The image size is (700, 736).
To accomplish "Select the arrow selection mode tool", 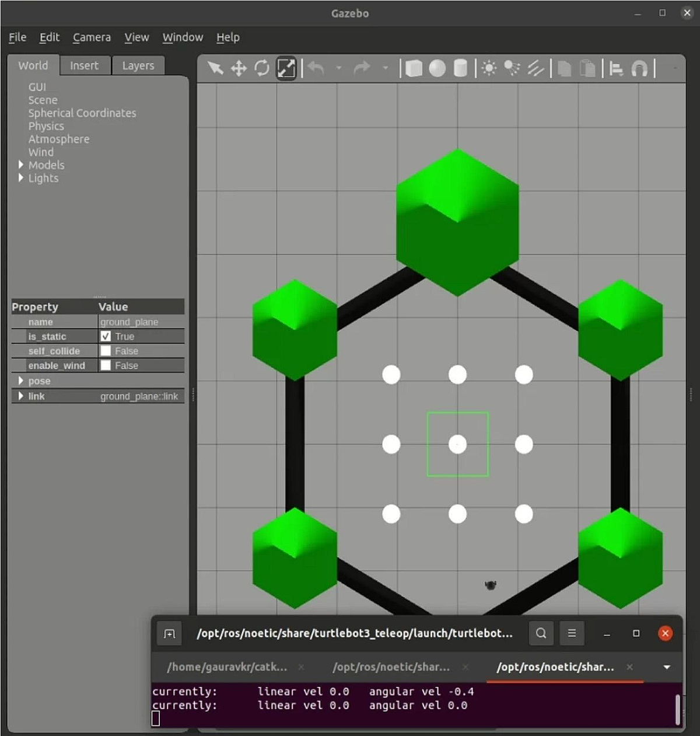I will [215, 68].
